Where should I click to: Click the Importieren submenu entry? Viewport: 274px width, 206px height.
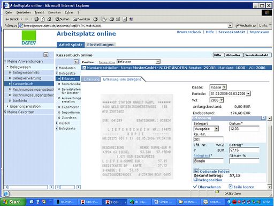pyautogui.click(x=71, y=112)
